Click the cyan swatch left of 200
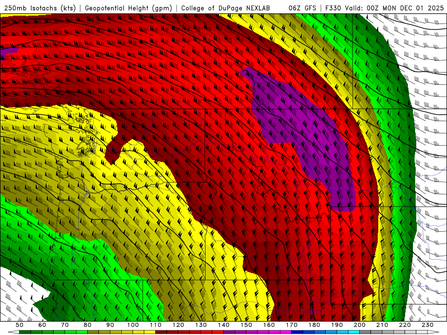Screen dimensions: 447x335 point(354,332)
